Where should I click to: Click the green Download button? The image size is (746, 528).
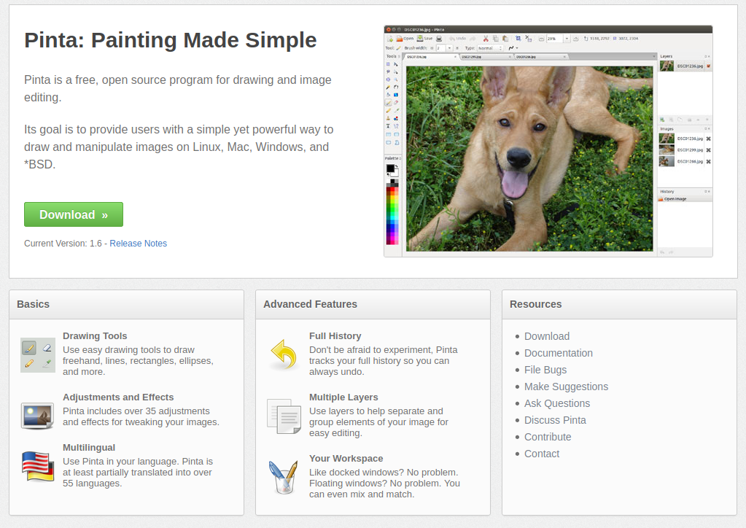(x=74, y=214)
